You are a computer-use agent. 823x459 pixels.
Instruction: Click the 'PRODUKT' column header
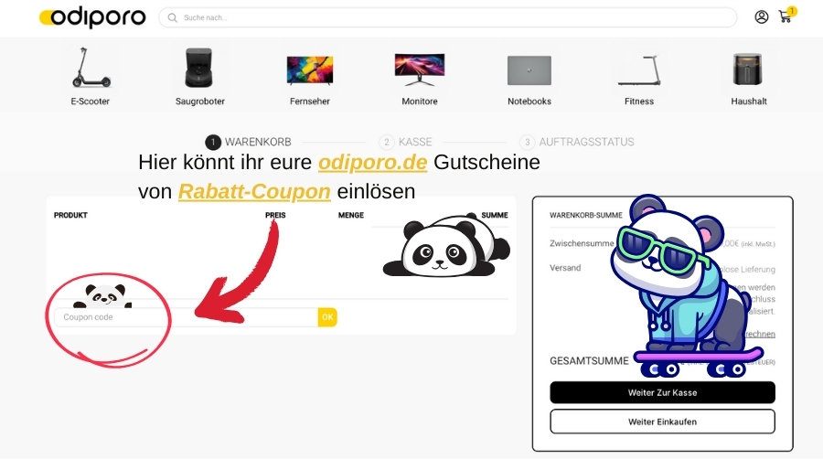point(70,215)
